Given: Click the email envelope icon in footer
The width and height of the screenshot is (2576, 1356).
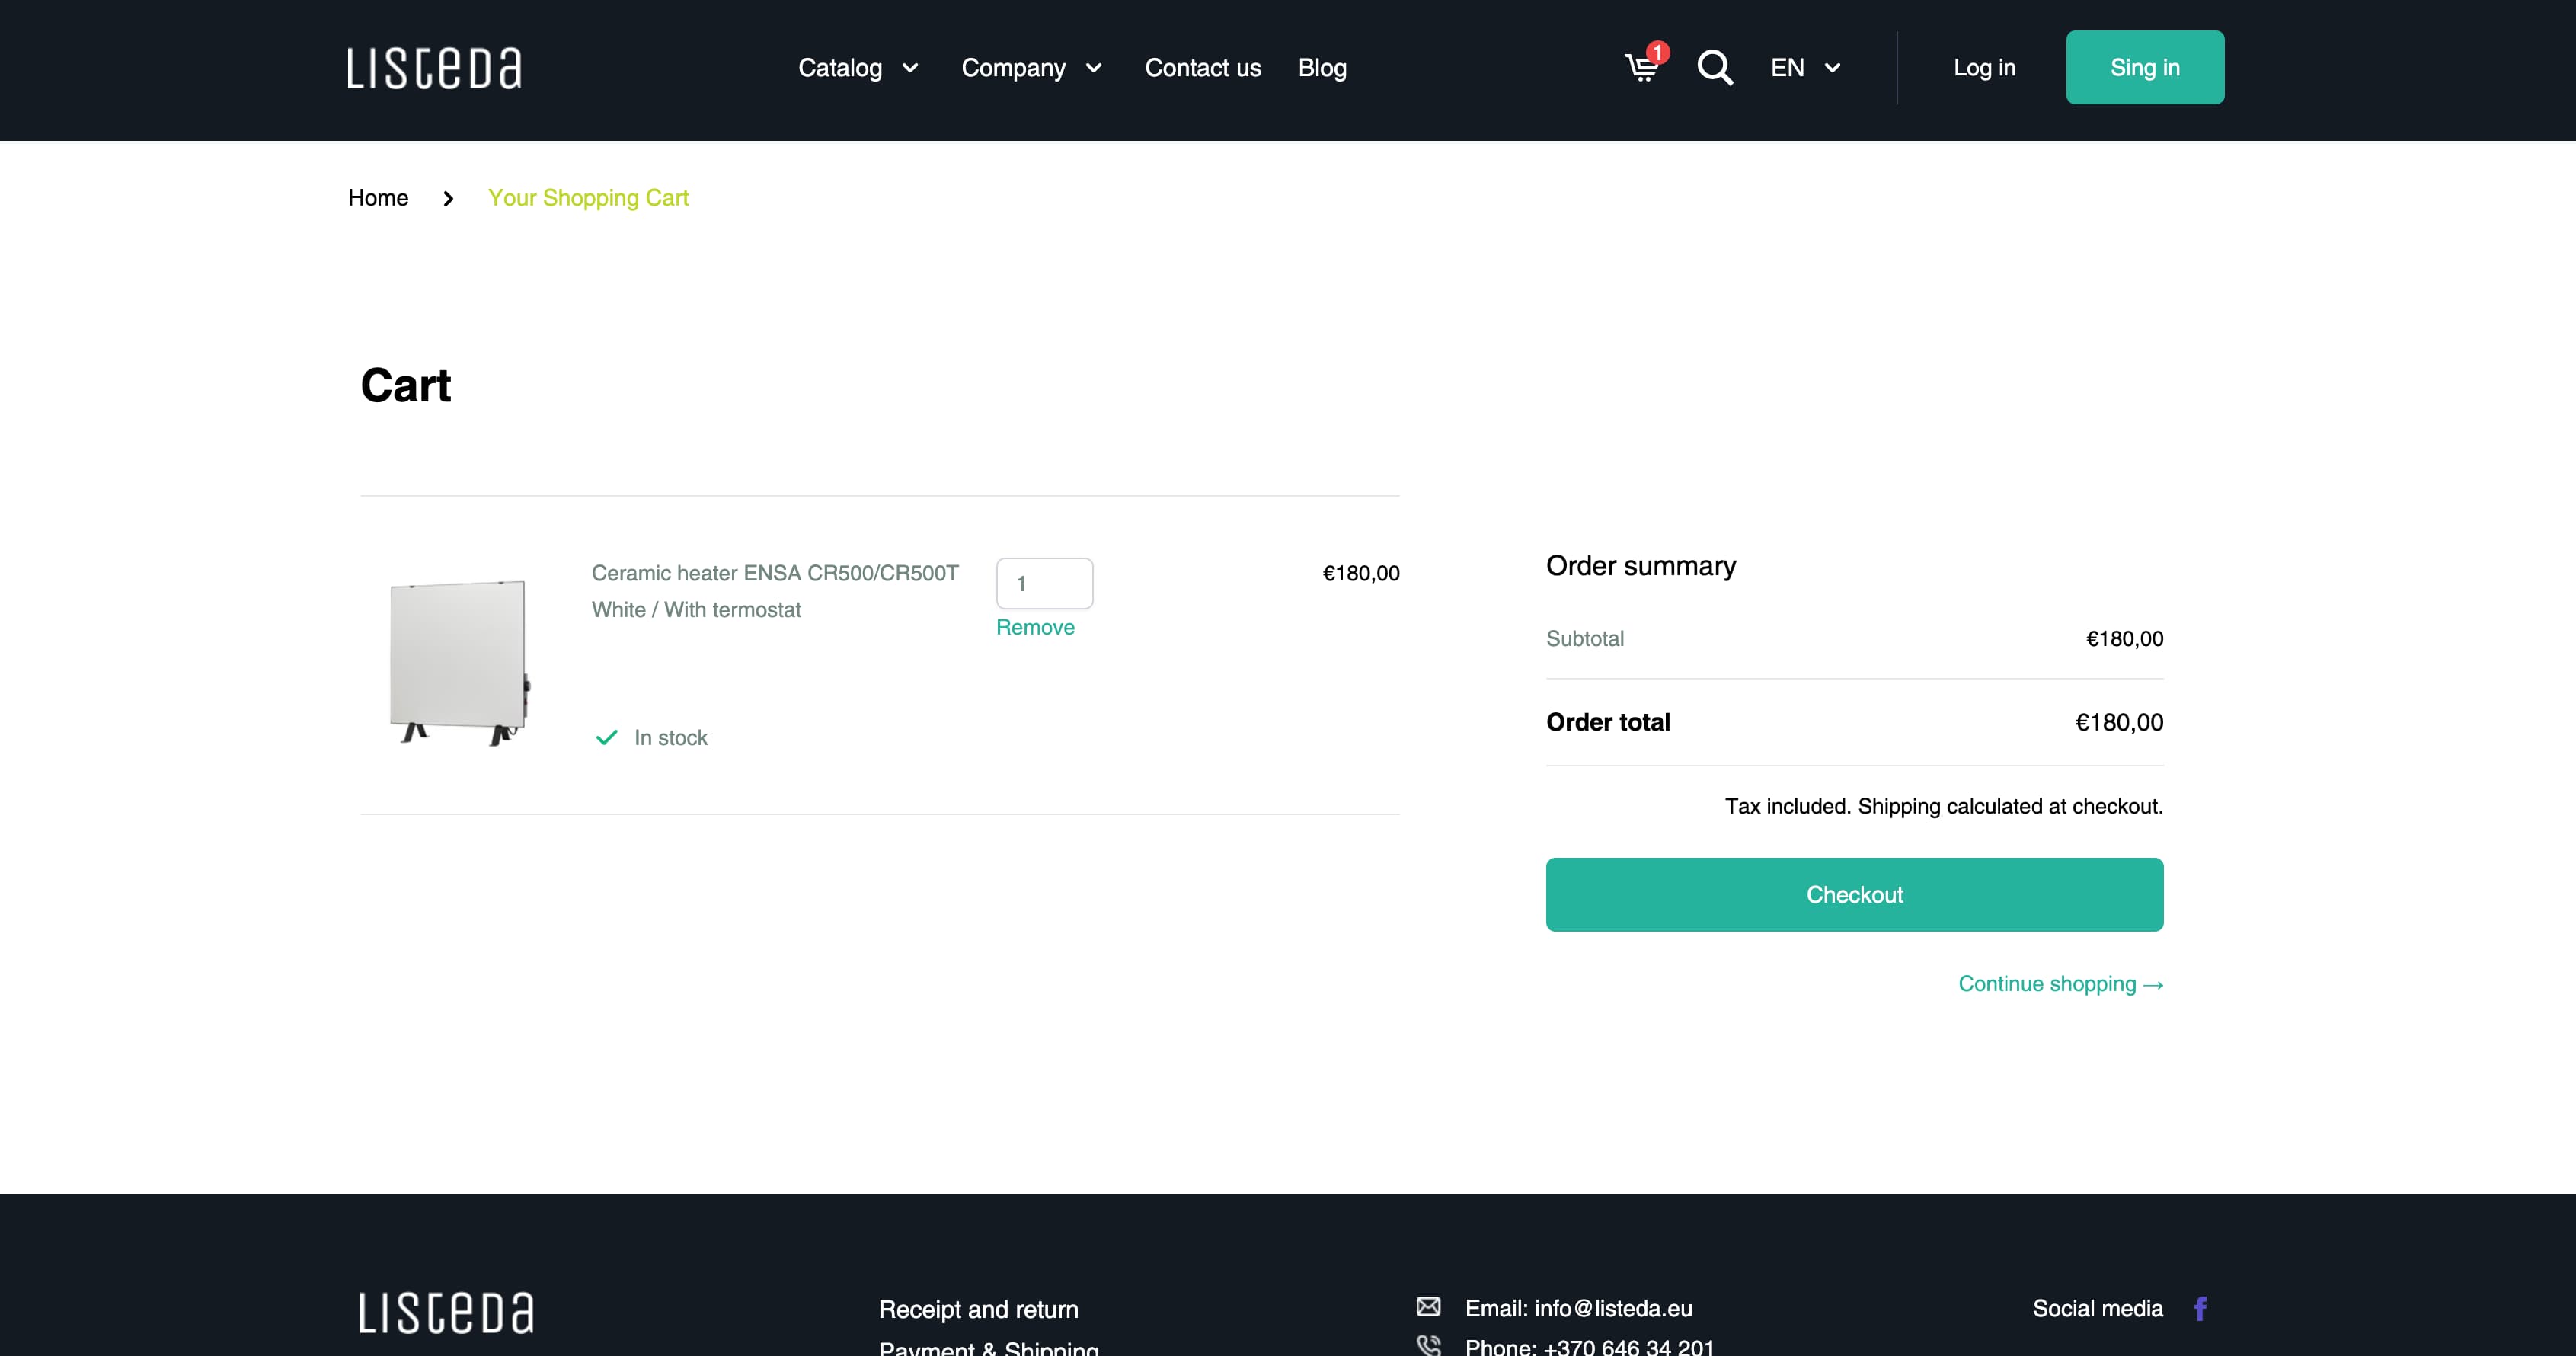Looking at the screenshot, I should tap(1428, 1306).
